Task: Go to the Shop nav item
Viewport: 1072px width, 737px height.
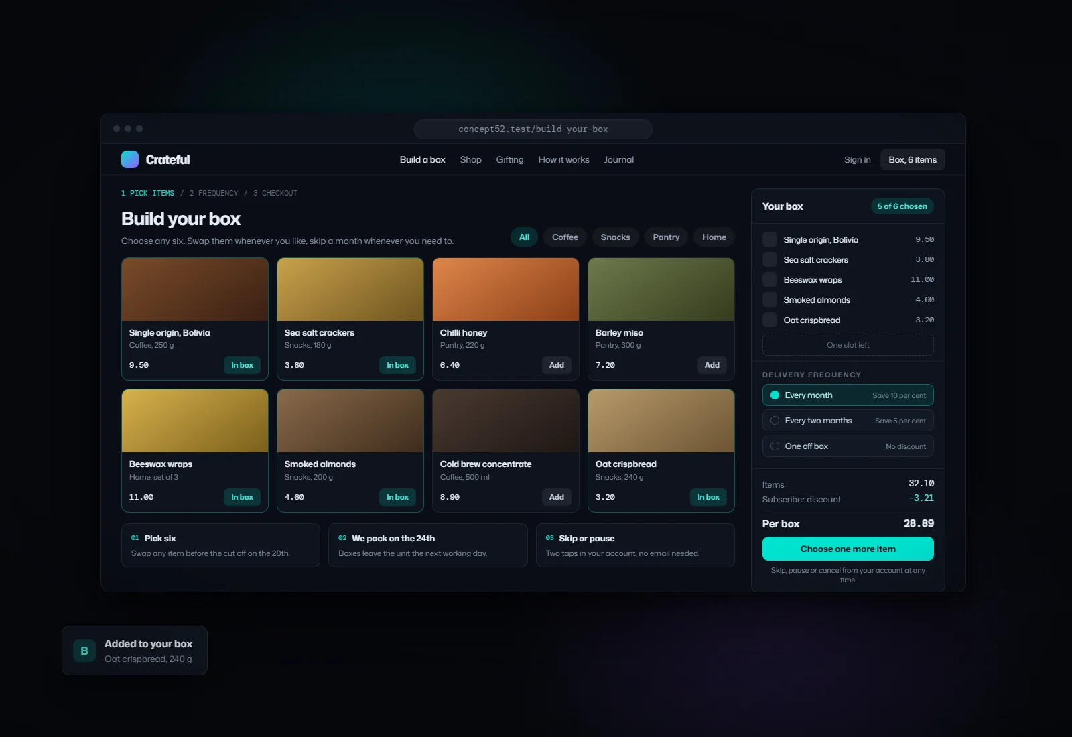Action: coord(470,160)
